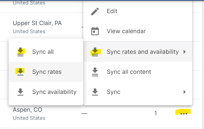The image size is (204, 129).
Task: Click download icon next to Sync rates and availability
Action: pyautogui.click(x=95, y=52)
